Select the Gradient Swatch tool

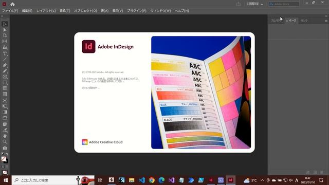pyautogui.click(x=5, y=112)
